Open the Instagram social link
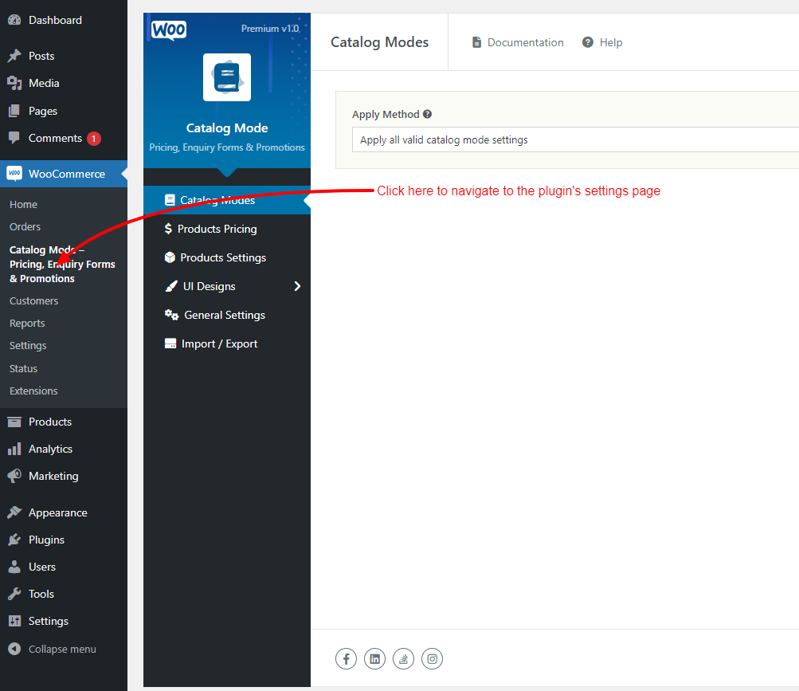The image size is (799, 691). pyautogui.click(x=432, y=659)
